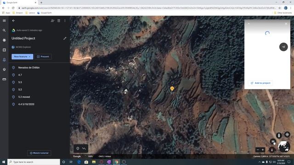Select the Measure ruler tool in sidebar
This screenshot has height=165, width=294.
click(4, 79)
